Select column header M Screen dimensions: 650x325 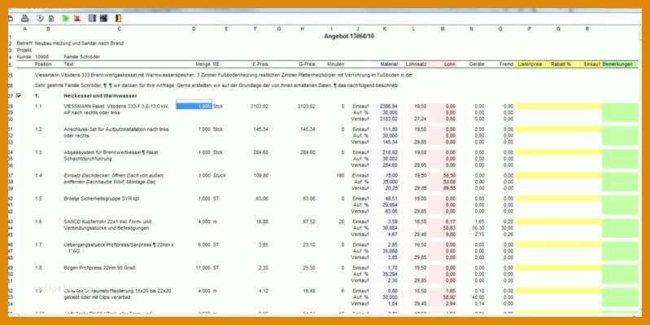[443, 29]
